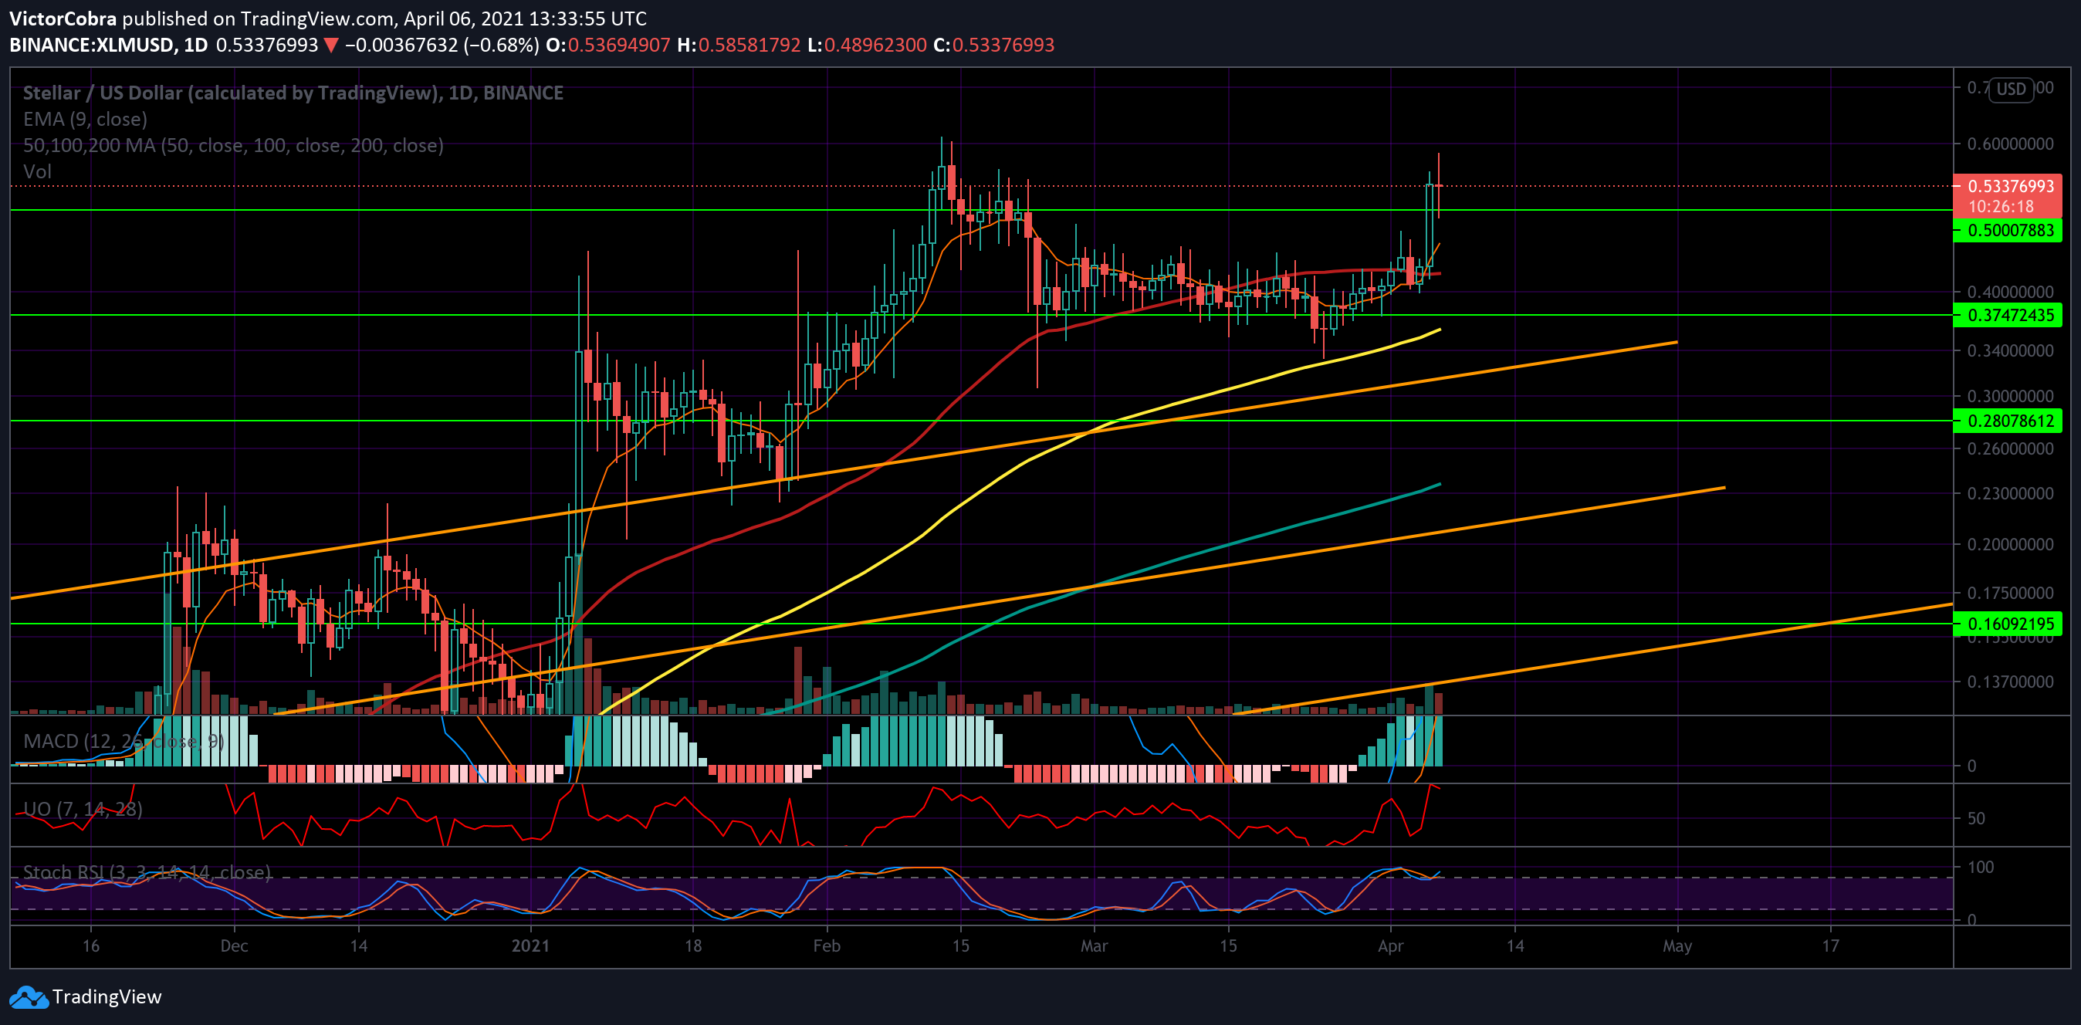Click the Feb label on time axis

827,946
